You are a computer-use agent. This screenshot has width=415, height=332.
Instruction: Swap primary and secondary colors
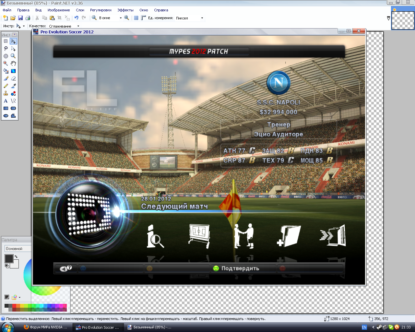[16, 257]
